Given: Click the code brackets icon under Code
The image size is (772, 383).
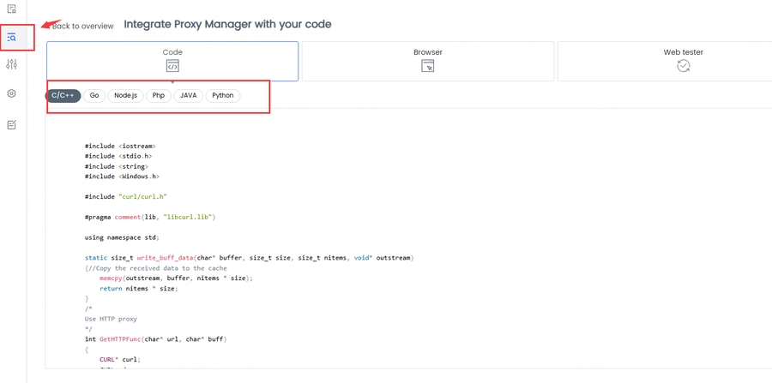Looking at the screenshot, I should pyautogui.click(x=172, y=66).
